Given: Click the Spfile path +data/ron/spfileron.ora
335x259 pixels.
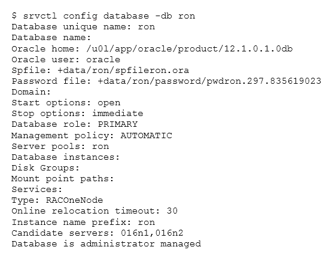Looking at the screenshot, I should click(x=123, y=71).
